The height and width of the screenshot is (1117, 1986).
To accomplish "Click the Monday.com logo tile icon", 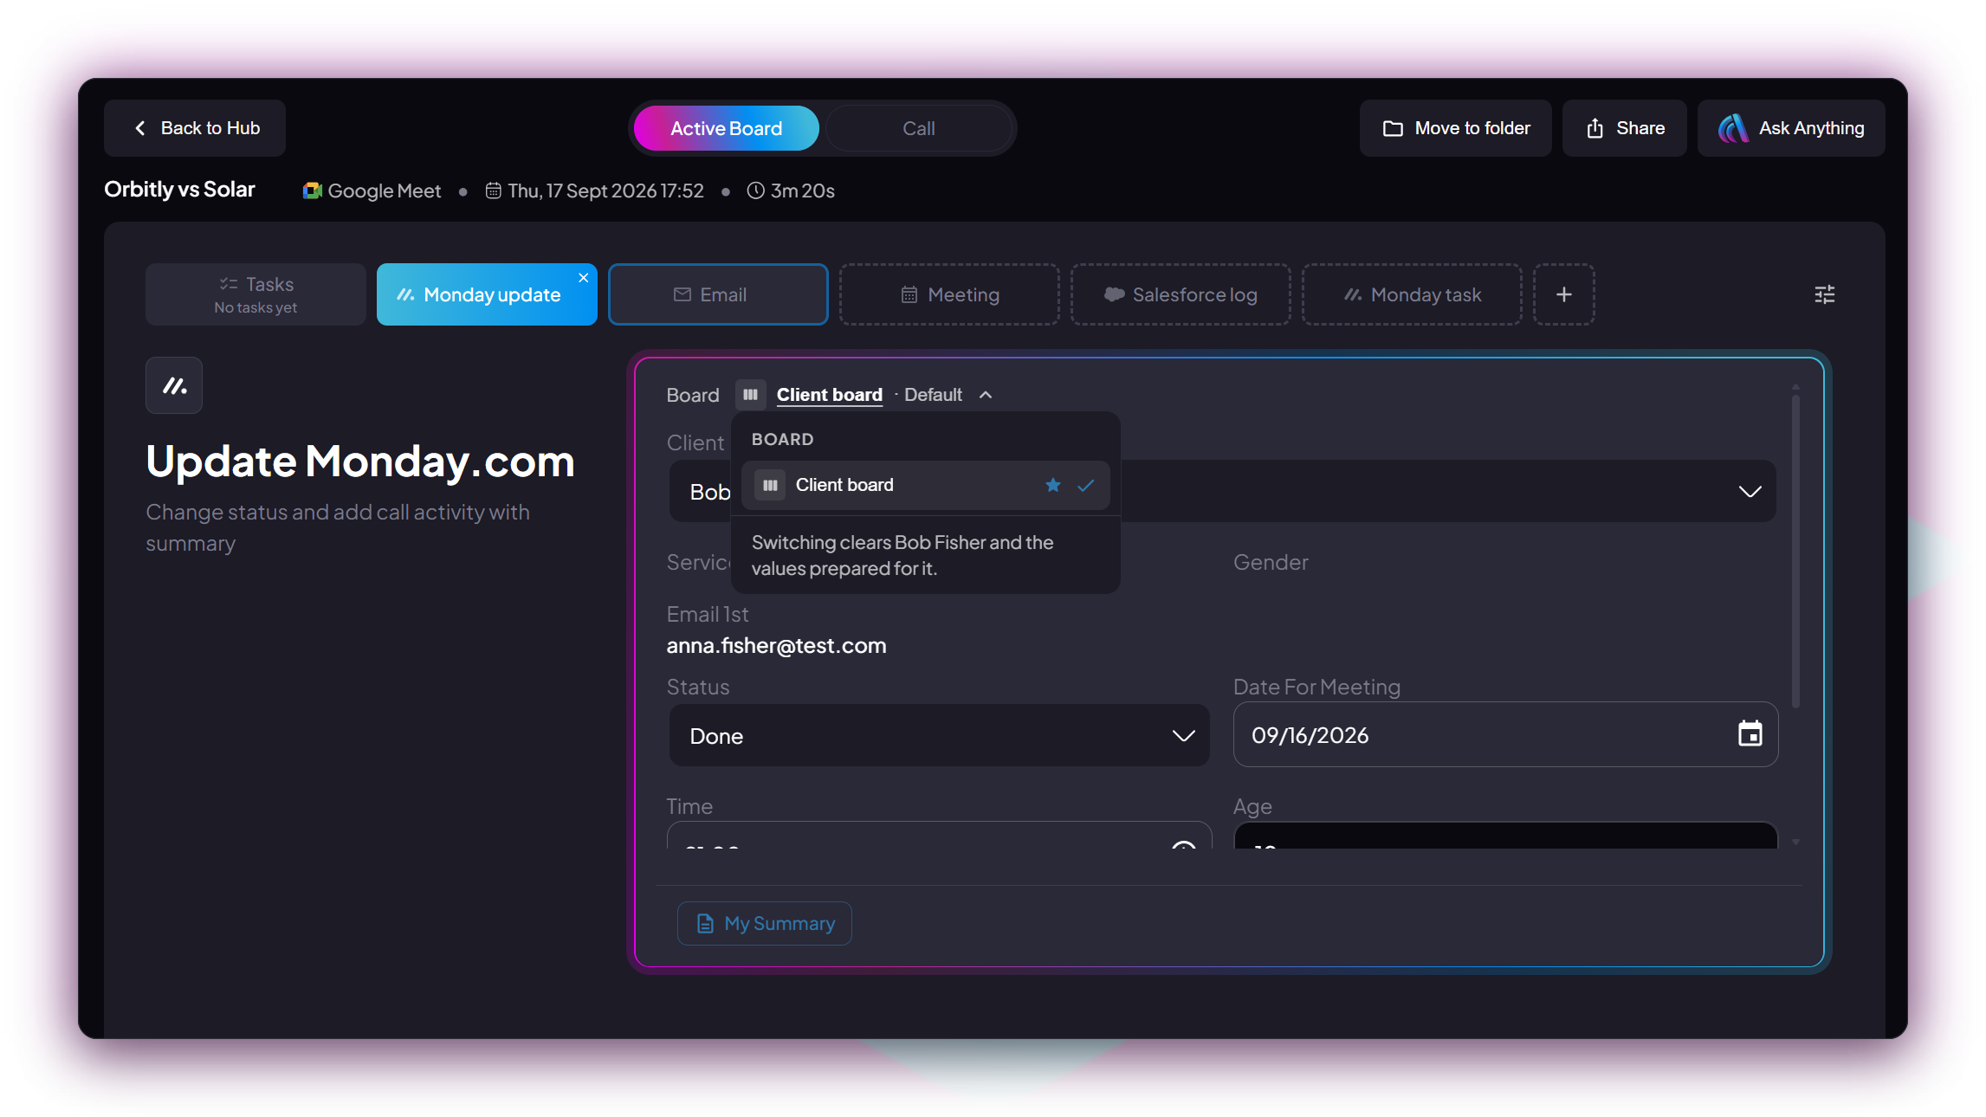I will point(174,385).
